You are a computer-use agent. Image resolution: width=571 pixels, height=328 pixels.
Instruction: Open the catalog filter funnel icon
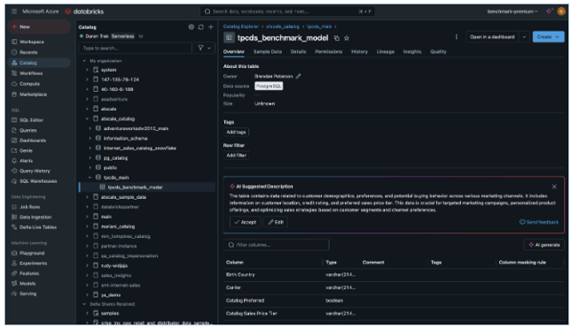click(200, 48)
